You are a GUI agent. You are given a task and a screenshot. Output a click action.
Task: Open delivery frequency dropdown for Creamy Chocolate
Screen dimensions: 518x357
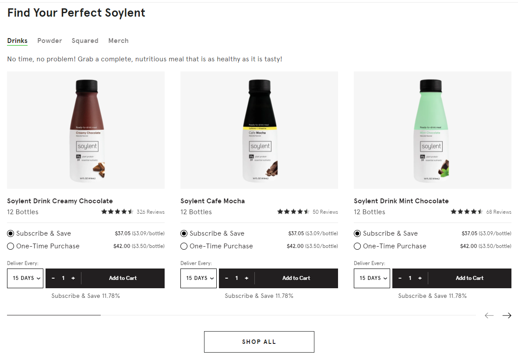25,278
